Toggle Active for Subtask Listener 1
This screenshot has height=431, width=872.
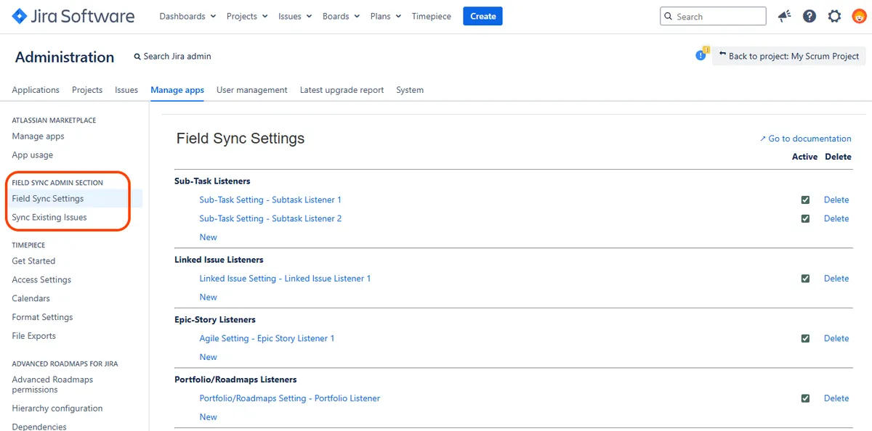pos(805,200)
